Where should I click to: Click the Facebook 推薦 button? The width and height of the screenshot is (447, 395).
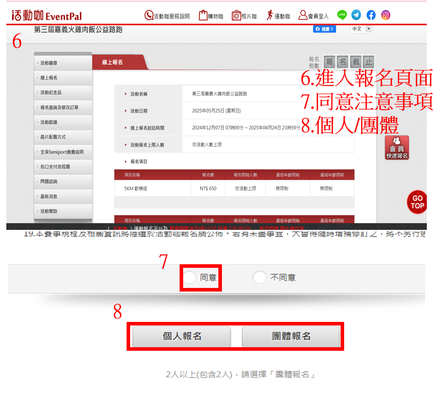click(x=324, y=29)
